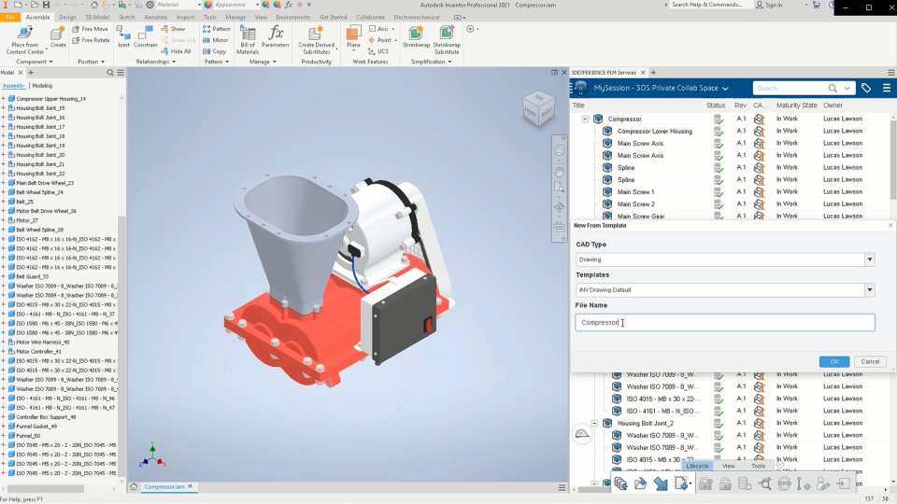Click the ViewCube in the viewport
This screenshot has width=897, height=504.
point(538,108)
